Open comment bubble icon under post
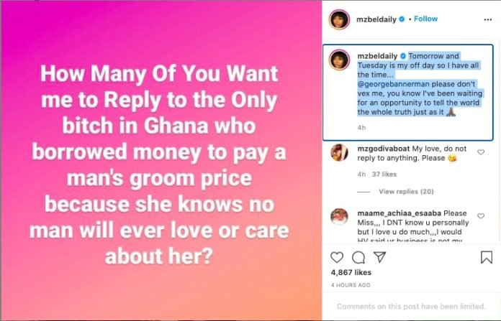The height and width of the screenshot is (321, 501). pyautogui.click(x=358, y=258)
